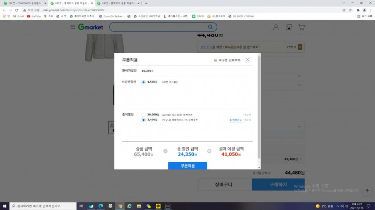Select the G마켓 4,570원 discount radio button
The image size is (375, 210).
(143, 82)
